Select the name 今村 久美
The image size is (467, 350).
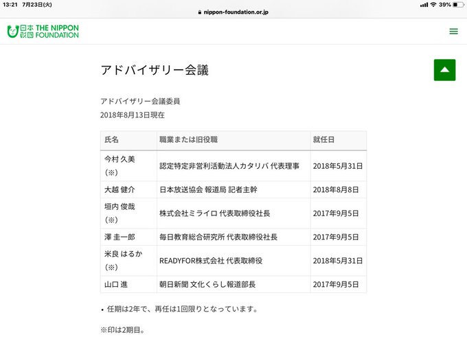pos(119,159)
